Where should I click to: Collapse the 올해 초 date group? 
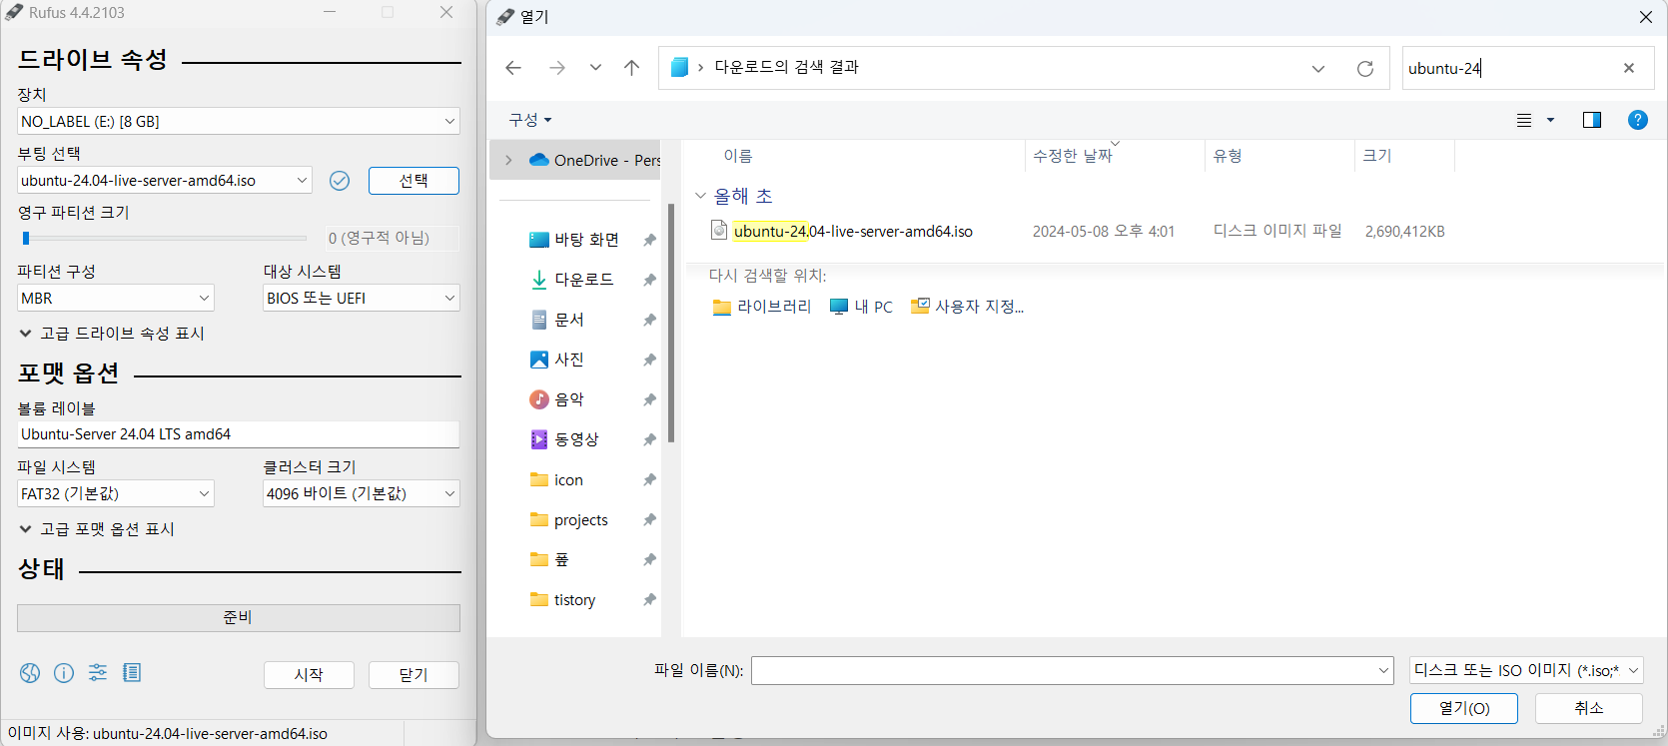tap(700, 196)
